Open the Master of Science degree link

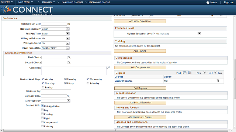point(124,81)
